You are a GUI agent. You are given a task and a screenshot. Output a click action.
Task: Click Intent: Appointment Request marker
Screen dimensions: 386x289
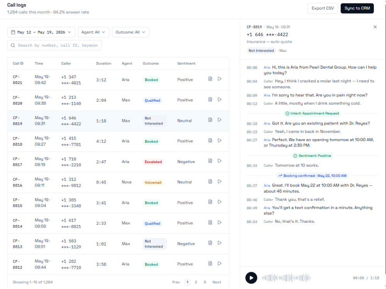coord(312,113)
